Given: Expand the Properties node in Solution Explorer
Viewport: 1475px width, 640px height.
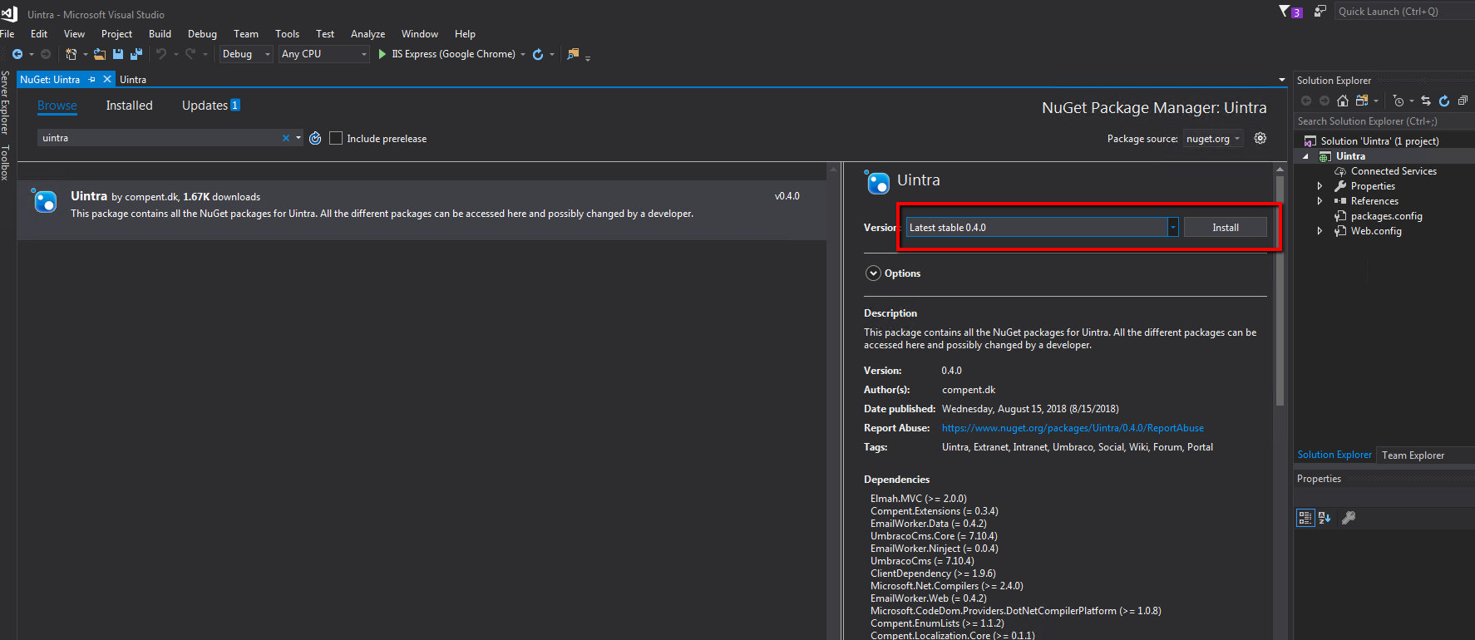Looking at the screenshot, I should coord(1320,186).
